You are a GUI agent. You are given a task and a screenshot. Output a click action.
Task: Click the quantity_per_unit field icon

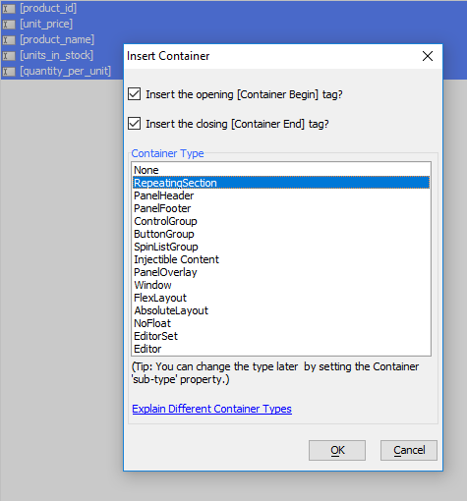coord(9,72)
